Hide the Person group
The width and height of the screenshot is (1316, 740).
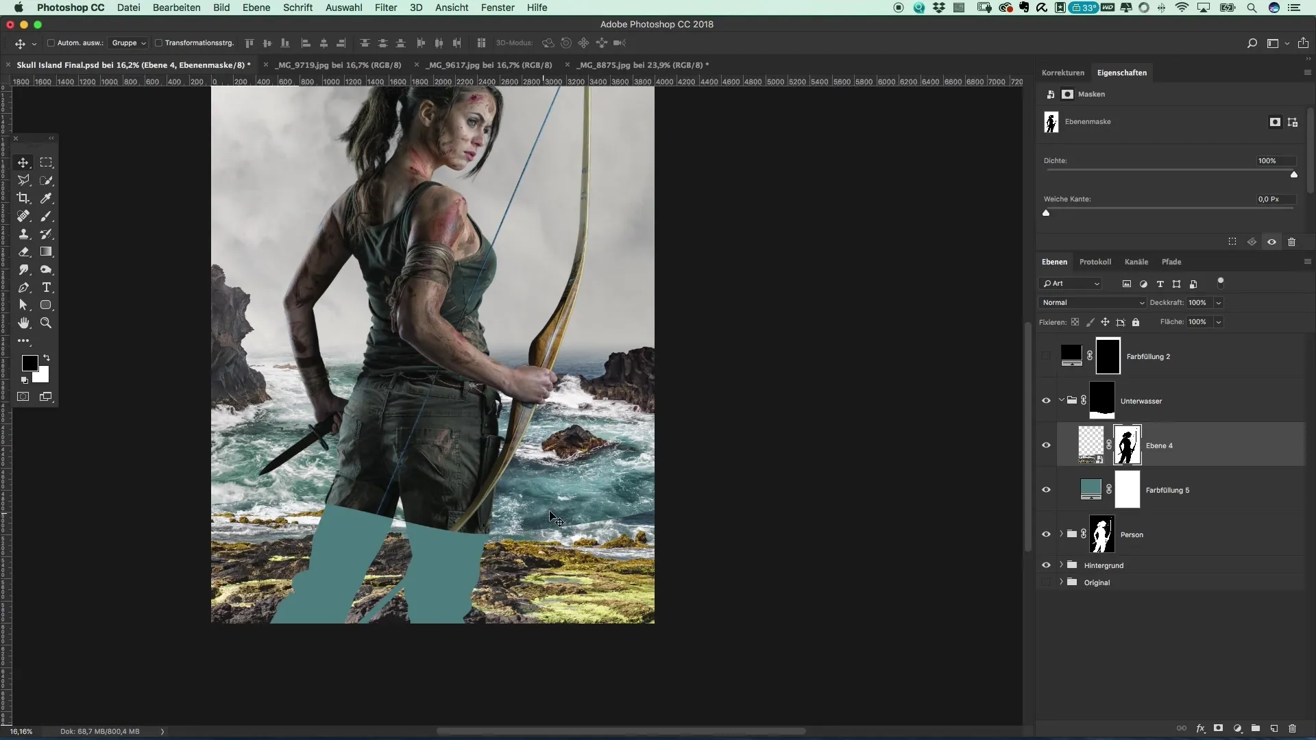click(1046, 534)
